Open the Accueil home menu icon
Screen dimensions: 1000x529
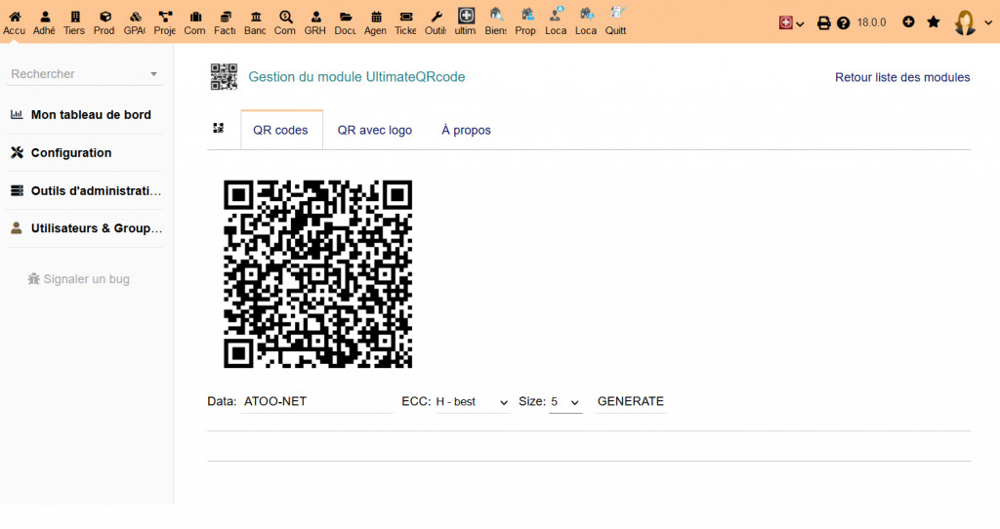point(14,21)
